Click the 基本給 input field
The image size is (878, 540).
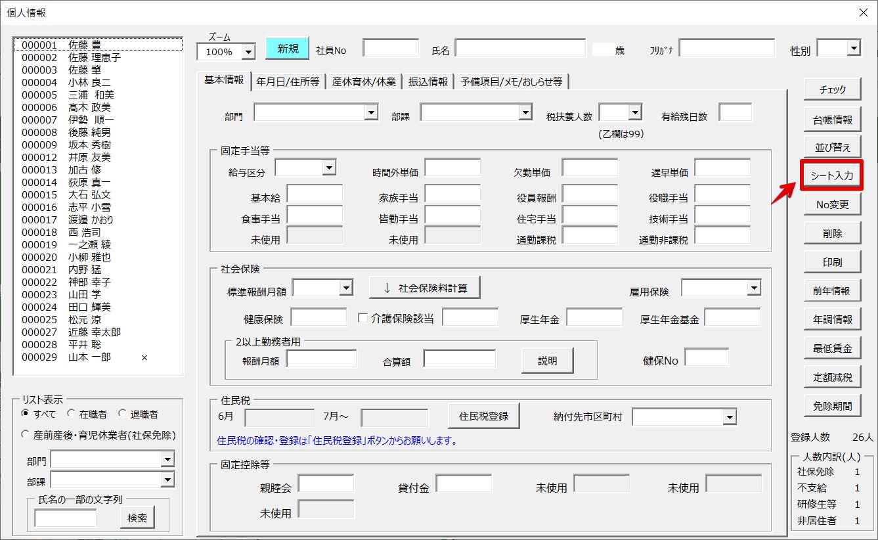pos(315,195)
